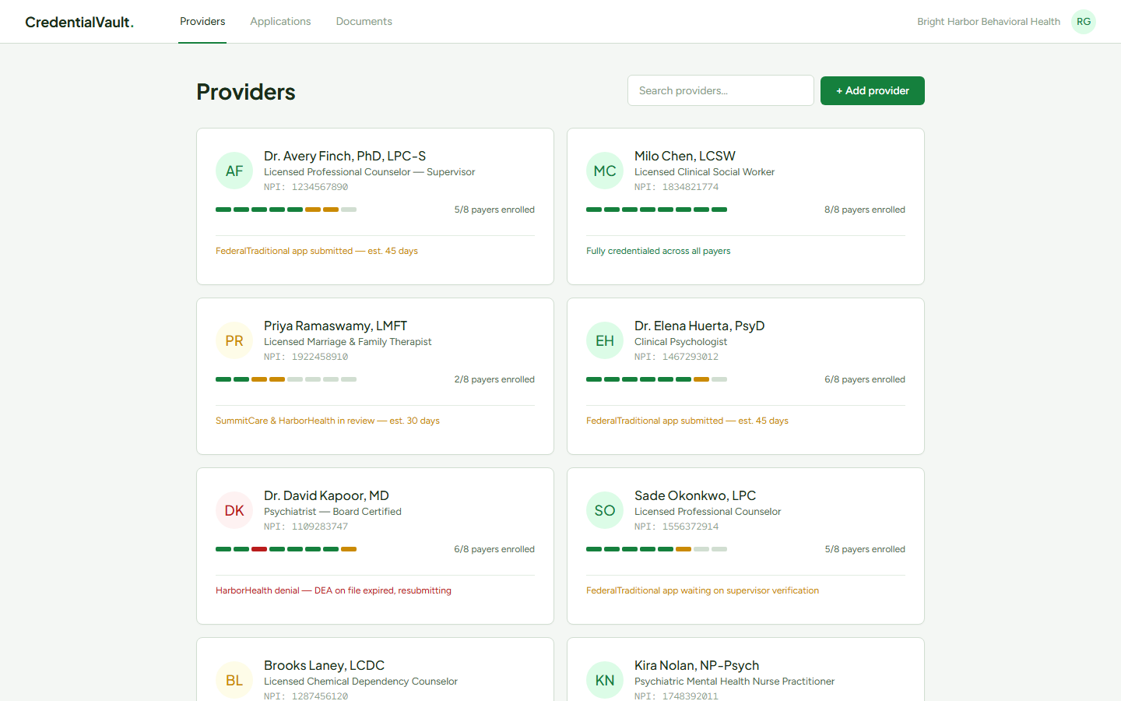The image size is (1121, 701).
Task: Click 6/8 payers enrolled for Elena Huerta
Action: click(865, 379)
